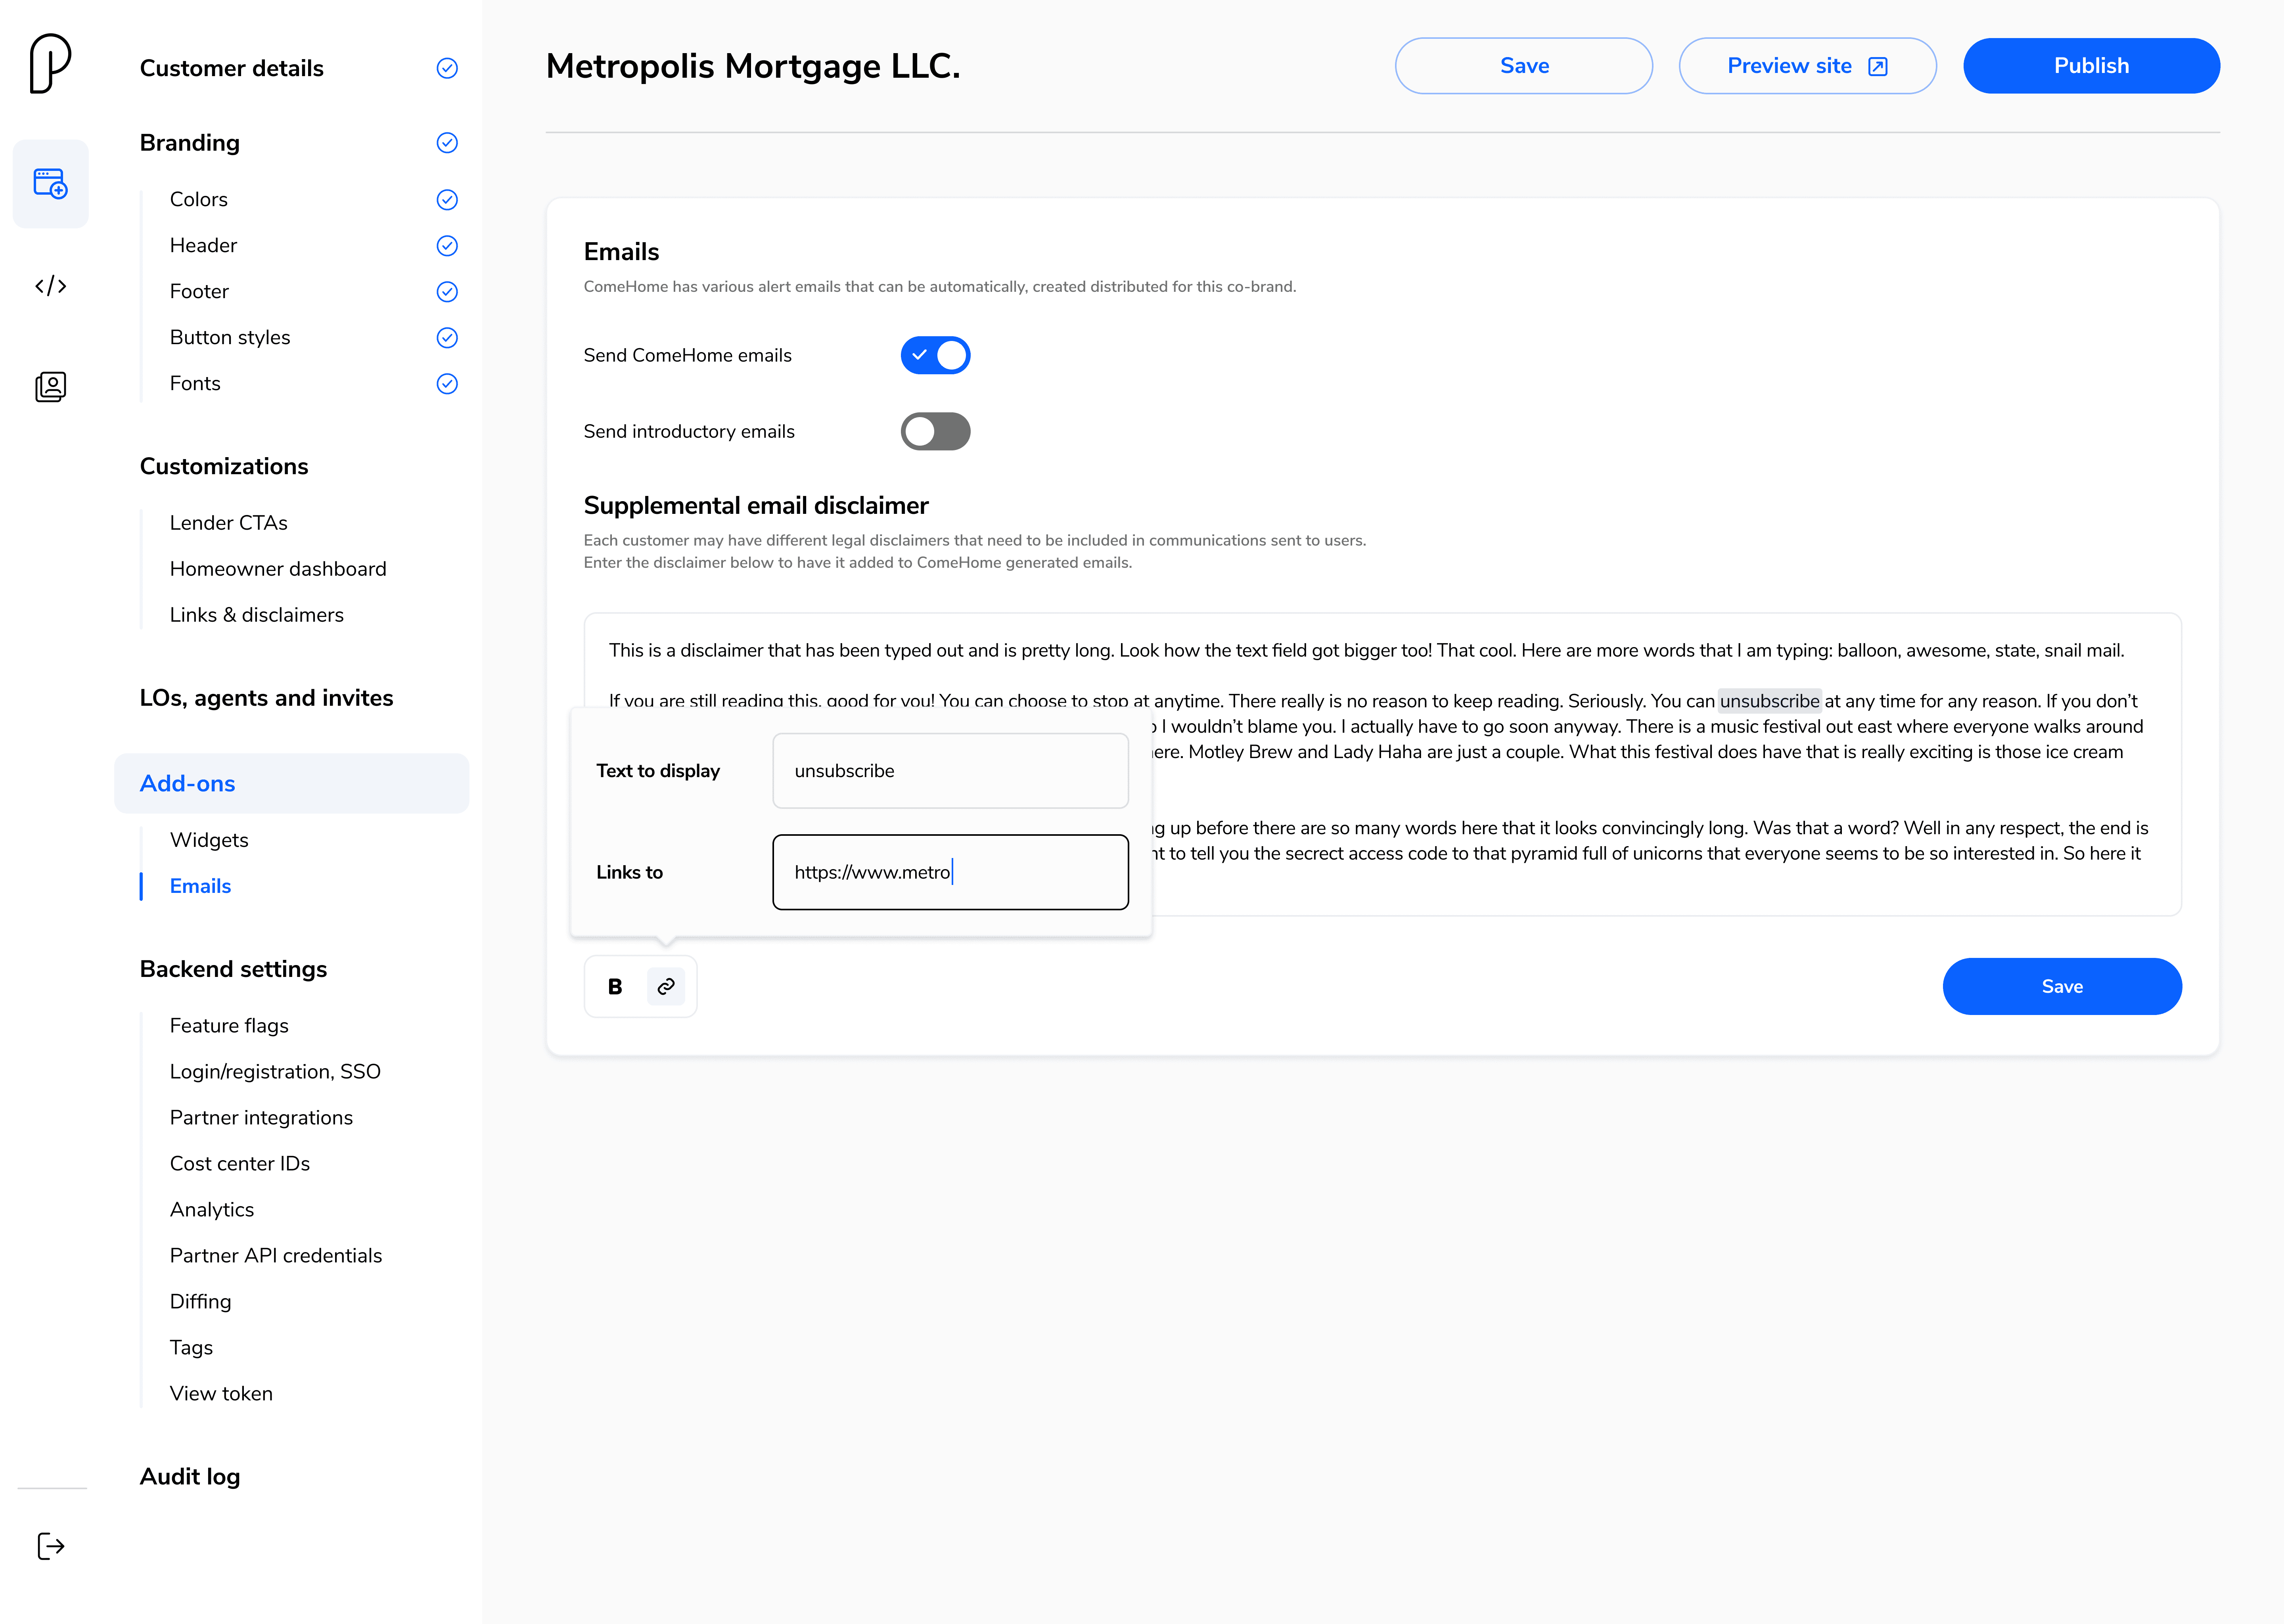Click Preview site button
Screen dimensions: 2284x1624
click(x=1807, y=66)
